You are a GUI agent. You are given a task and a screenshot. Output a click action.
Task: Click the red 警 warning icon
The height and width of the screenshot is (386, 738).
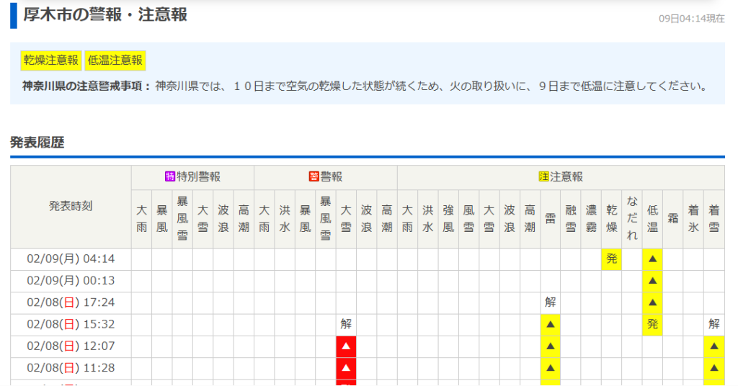tap(314, 177)
